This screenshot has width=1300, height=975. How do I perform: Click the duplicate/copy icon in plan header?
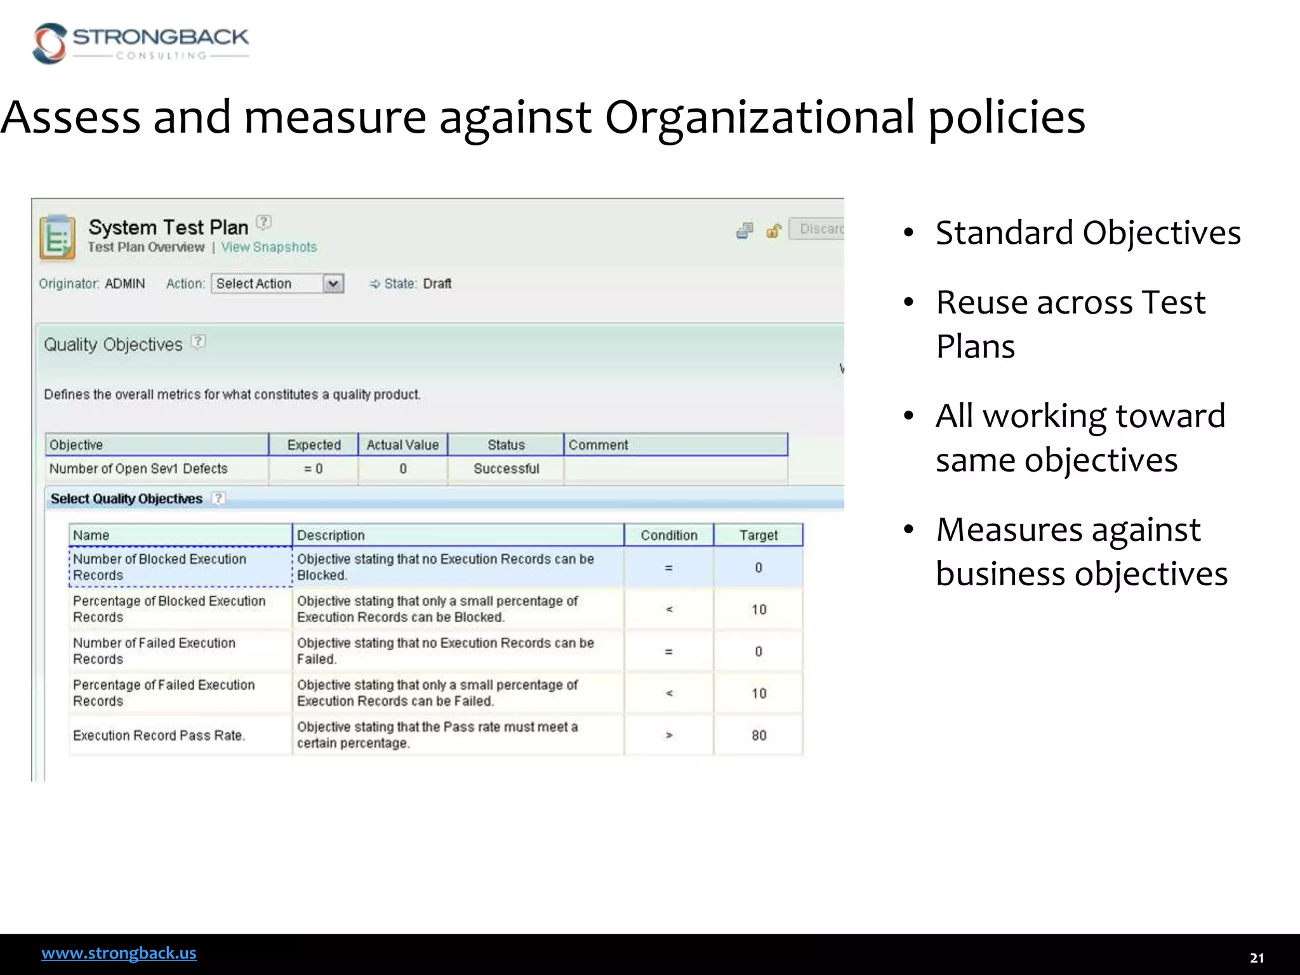745,230
